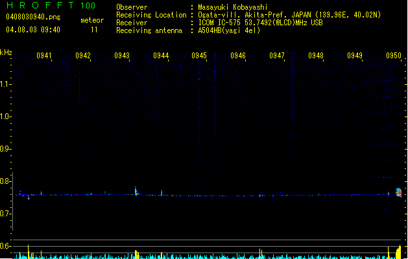
Task: Click the 0941 time marker
Action: pyautogui.click(x=44, y=56)
